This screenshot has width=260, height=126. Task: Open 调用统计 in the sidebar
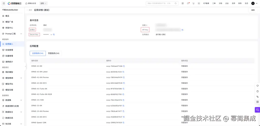(x=9, y=62)
